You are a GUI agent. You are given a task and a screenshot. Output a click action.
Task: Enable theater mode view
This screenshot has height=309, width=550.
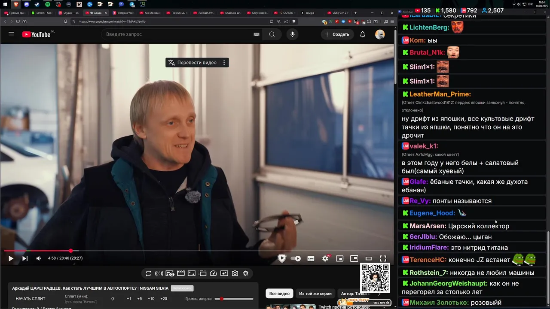coord(369,258)
